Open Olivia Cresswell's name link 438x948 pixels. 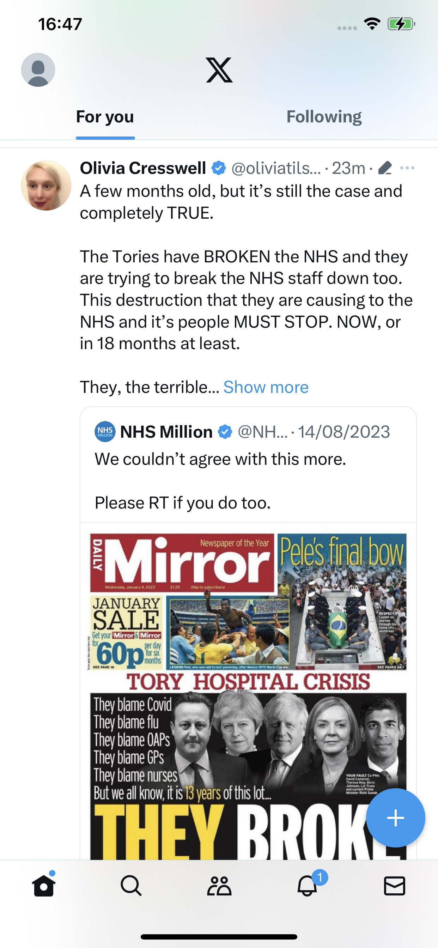point(143,168)
